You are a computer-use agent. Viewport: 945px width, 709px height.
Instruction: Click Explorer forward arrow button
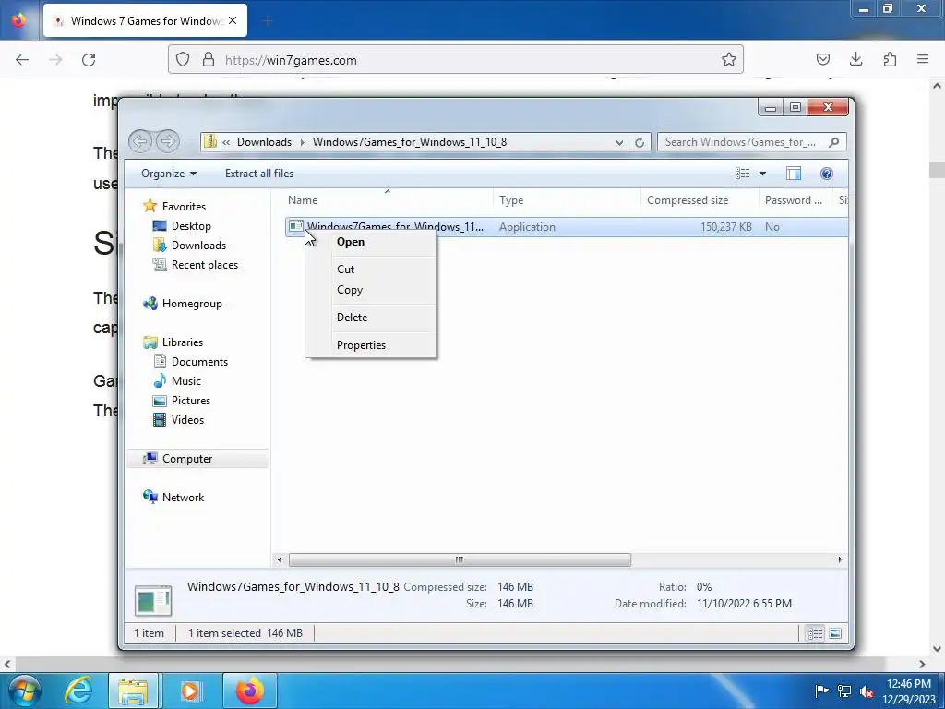[168, 141]
